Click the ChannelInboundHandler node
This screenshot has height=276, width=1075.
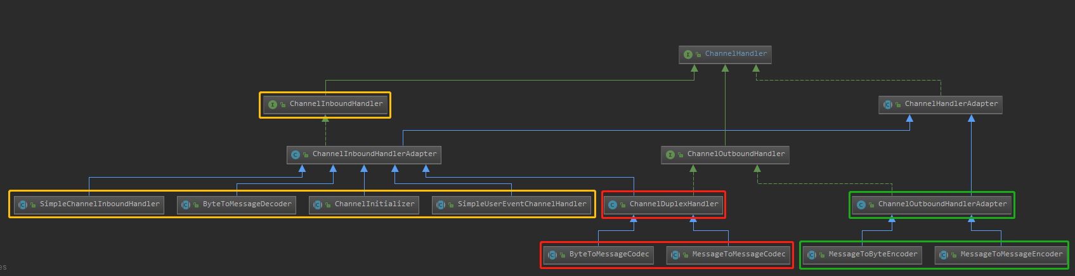coord(325,105)
